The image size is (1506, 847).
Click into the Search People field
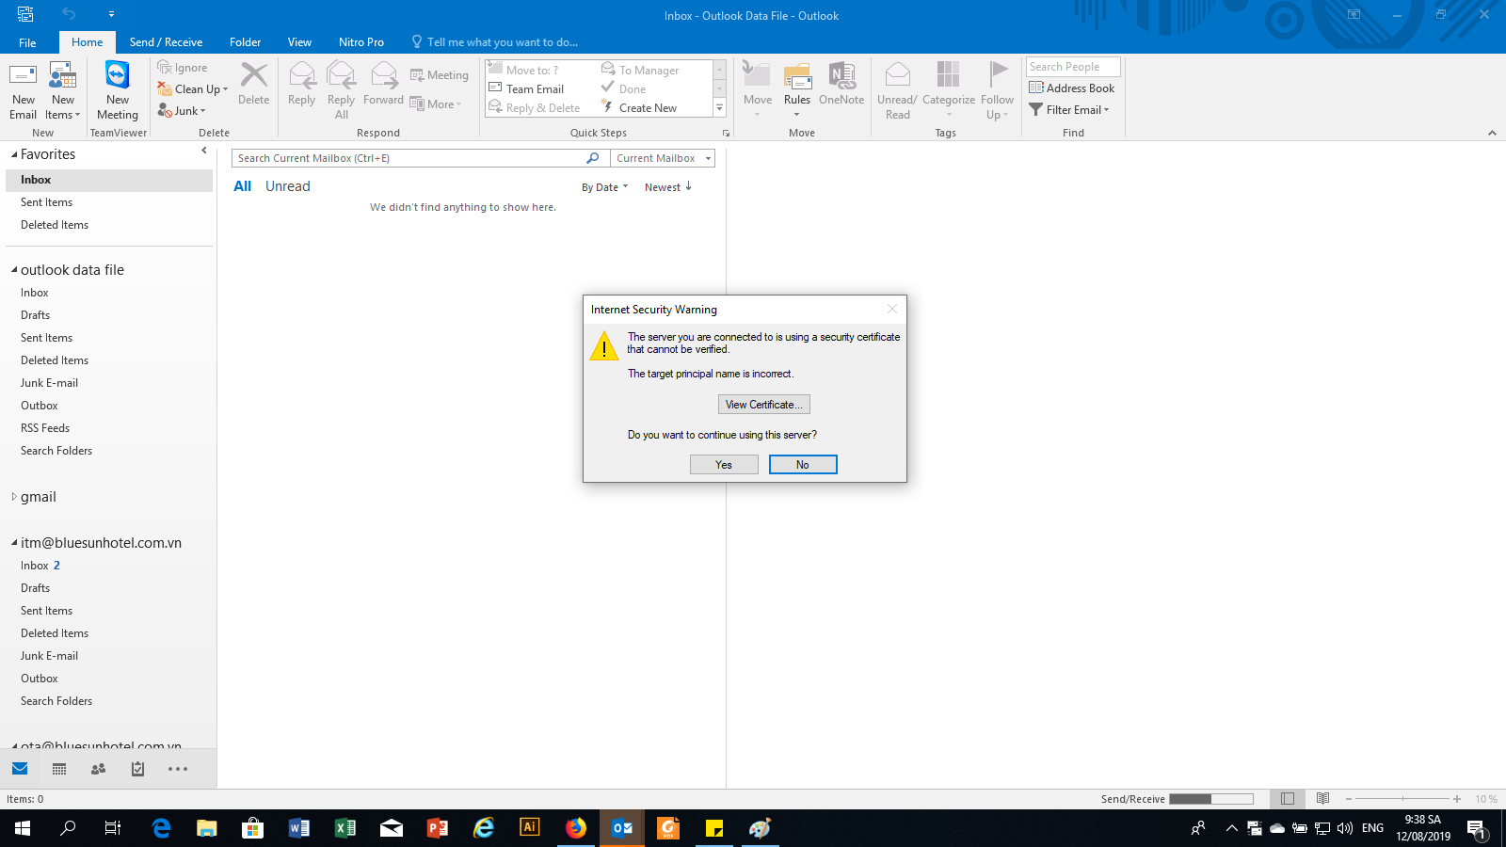pyautogui.click(x=1073, y=67)
